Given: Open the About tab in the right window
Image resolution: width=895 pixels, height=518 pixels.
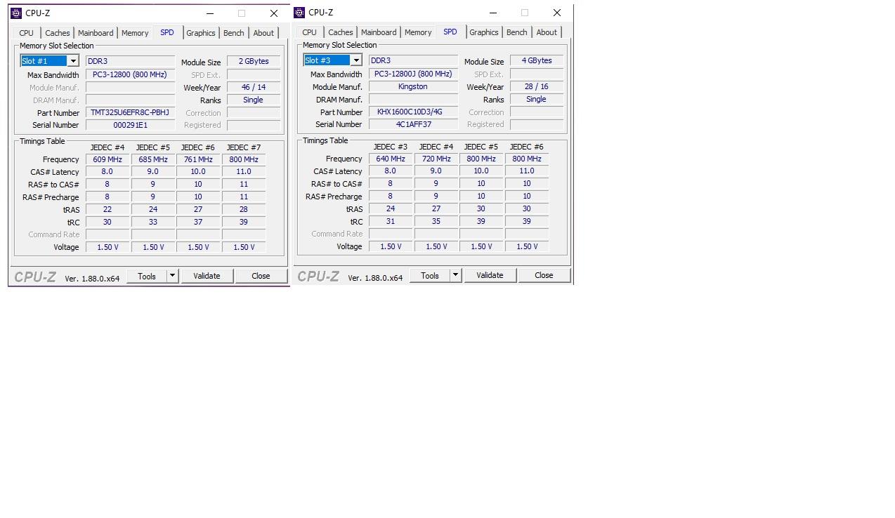Looking at the screenshot, I should (x=547, y=32).
